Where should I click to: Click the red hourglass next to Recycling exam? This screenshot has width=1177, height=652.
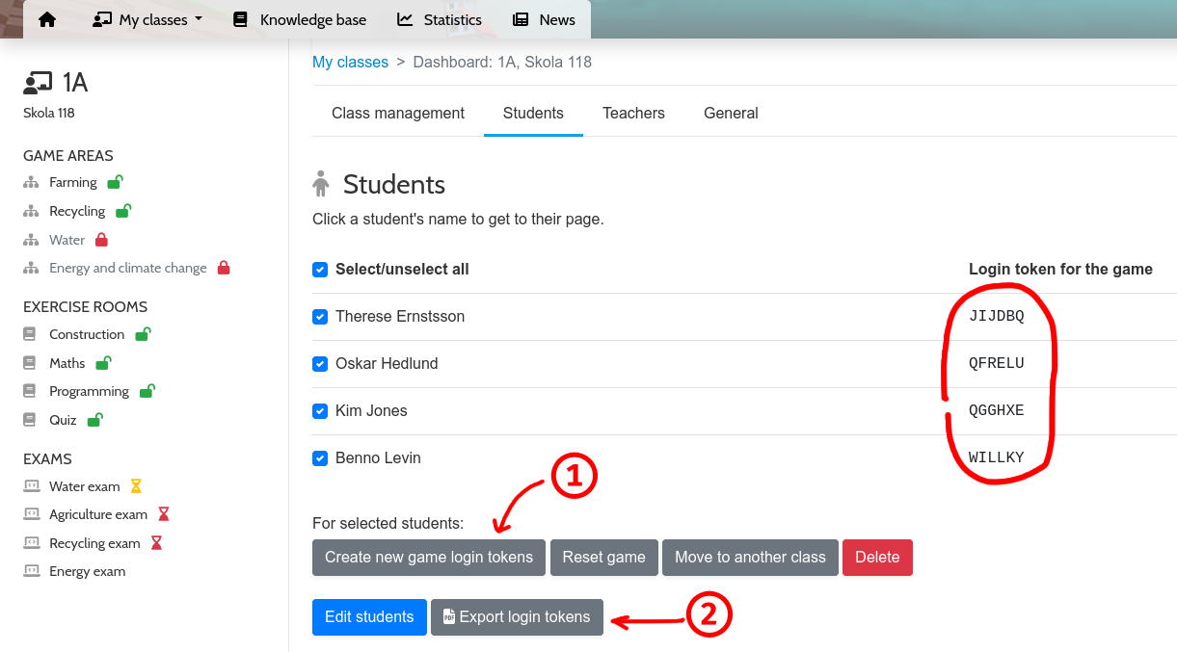coord(156,543)
